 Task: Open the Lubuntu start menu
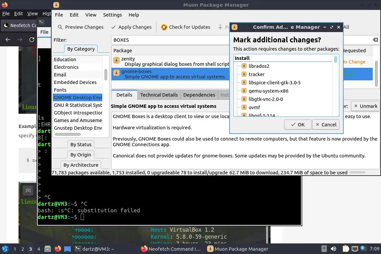5,249
